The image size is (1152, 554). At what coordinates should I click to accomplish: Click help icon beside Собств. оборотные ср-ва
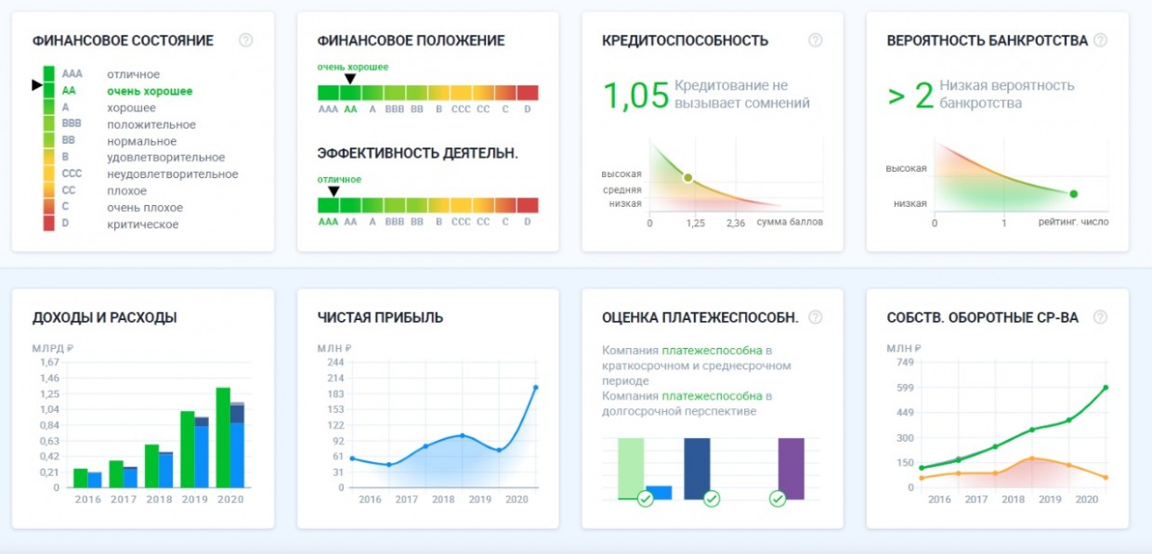click(1100, 317)
